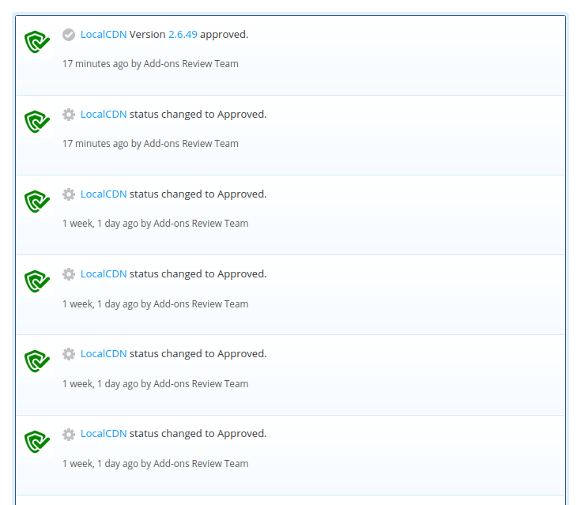The height and width of the screenshot is (505, 581).
Task: Open LocalCDN link in the fourth entry
Action: coord(104,273)
